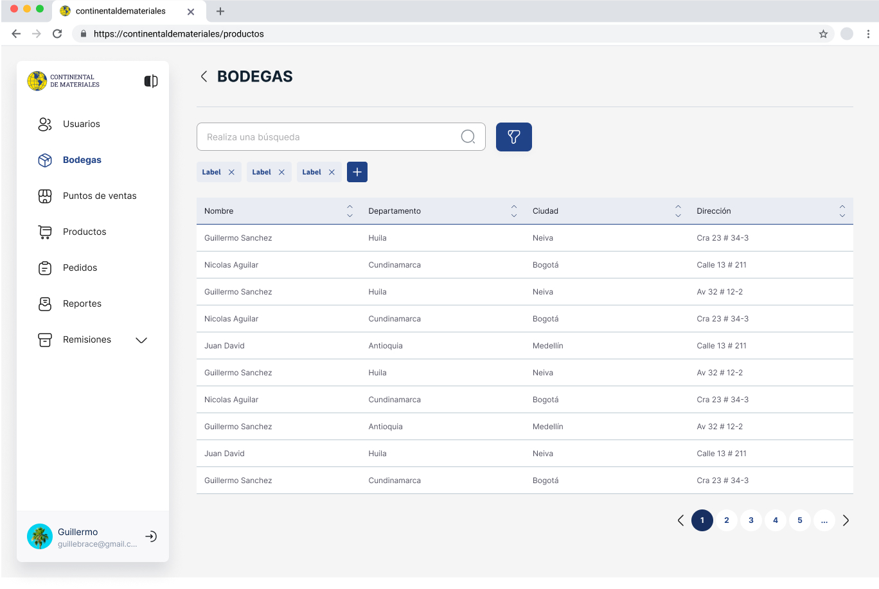The width and height of the screenshot is (879, 589).
Task: Go to Productos in sidebar
Action: click(84, 232)
